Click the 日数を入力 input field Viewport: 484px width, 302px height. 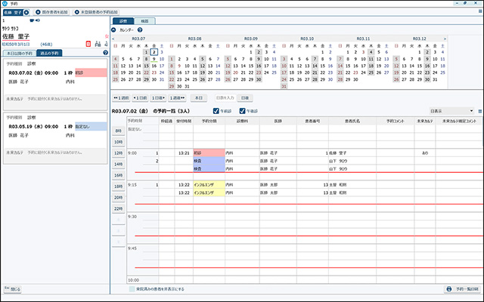click(x=225, y=97)
